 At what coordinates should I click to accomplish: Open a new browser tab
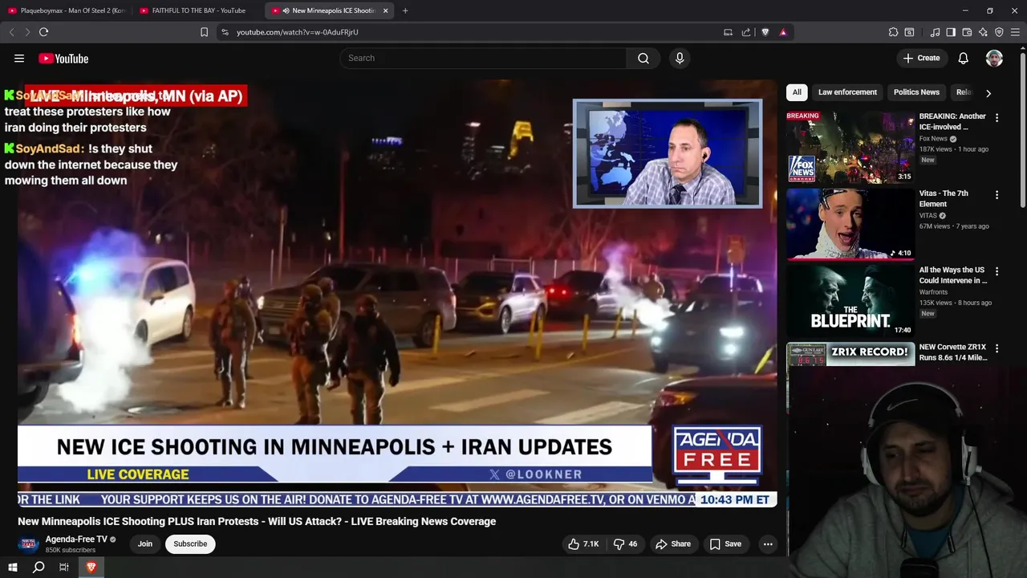tap(405, 10)
